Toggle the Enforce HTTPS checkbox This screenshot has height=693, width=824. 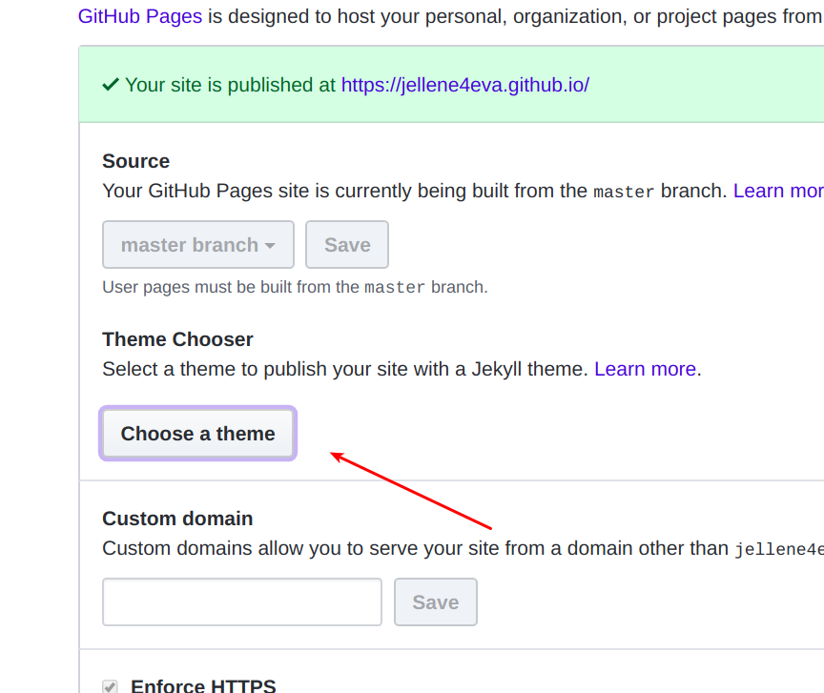(110, 686)
